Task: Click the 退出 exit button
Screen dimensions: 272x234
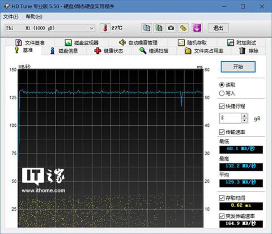Action: [218, 28]
